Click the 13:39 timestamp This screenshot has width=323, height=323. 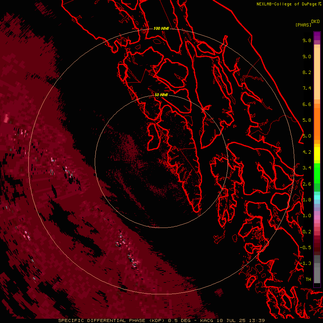pos(257,320)
